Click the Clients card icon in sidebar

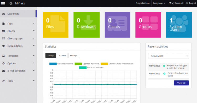click(x=3, y=31)
